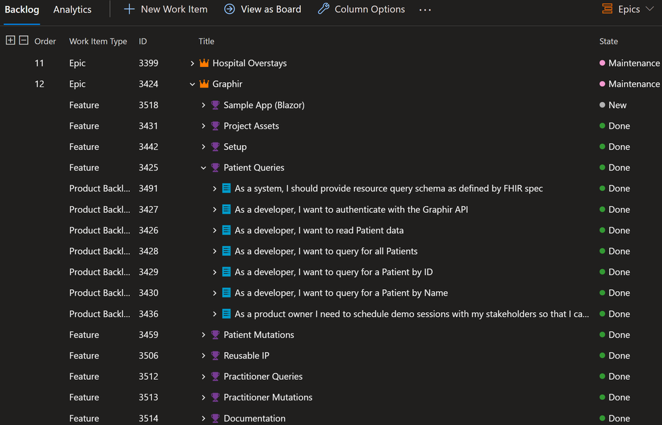The image size is (662, 425).
Task: Click the item icon for Patient by Name
Action: (x=226, y=292)
